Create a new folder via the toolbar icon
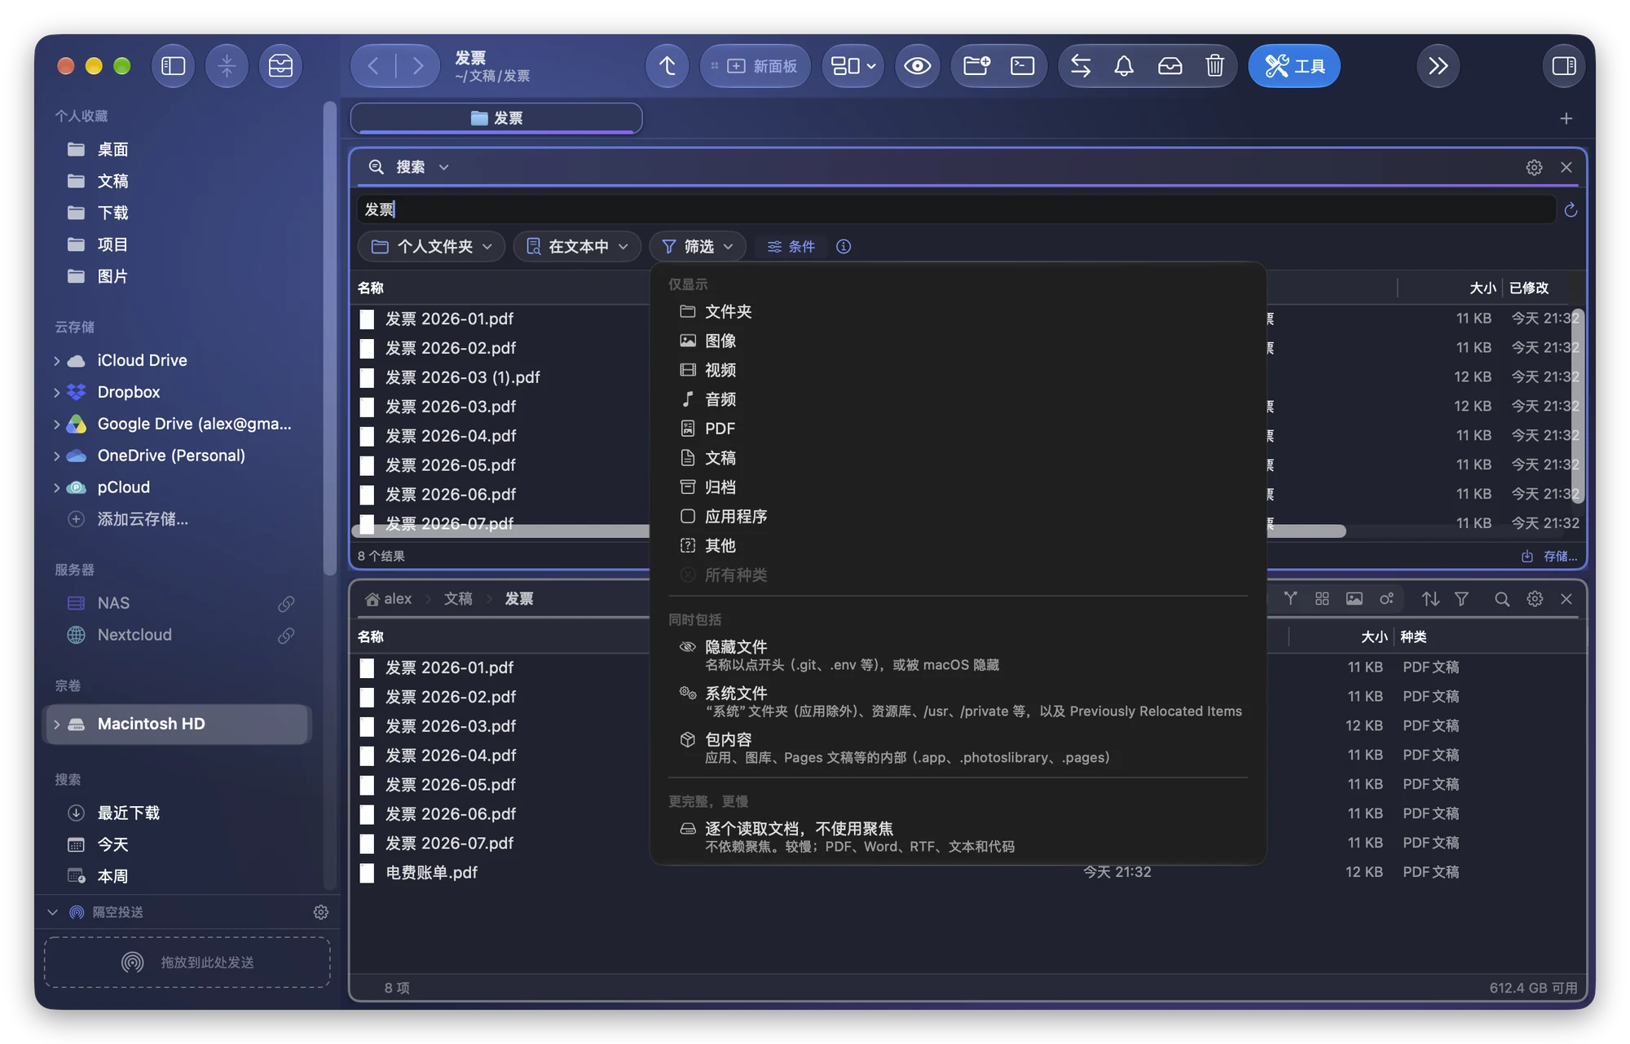The image size is (1630, 1044). pos(976,66)
